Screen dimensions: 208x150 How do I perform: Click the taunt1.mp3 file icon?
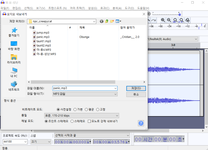[x=34, y=41]
